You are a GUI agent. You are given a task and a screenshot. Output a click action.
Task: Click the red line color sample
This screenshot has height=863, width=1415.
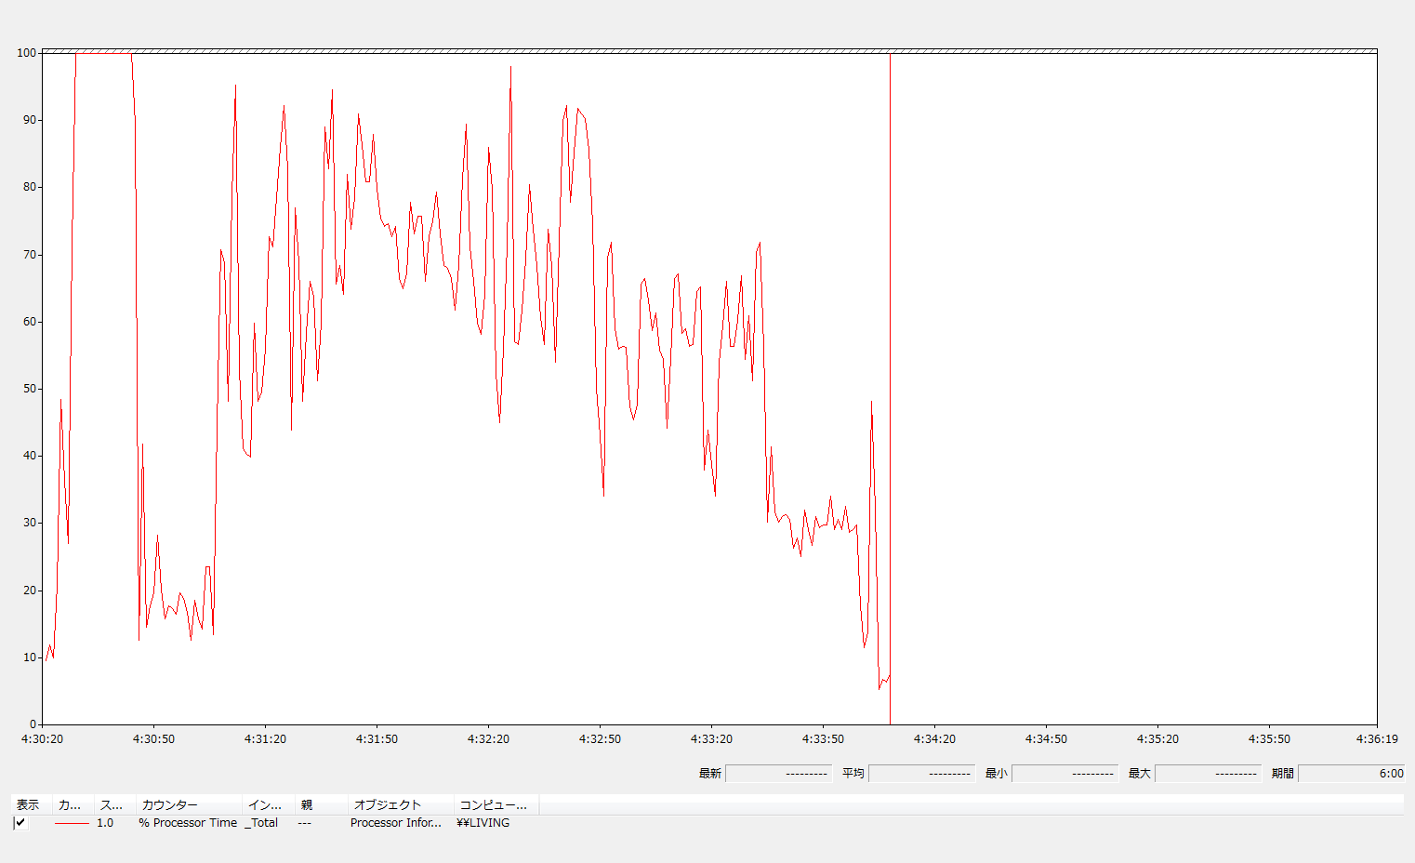tap(72, 823)
